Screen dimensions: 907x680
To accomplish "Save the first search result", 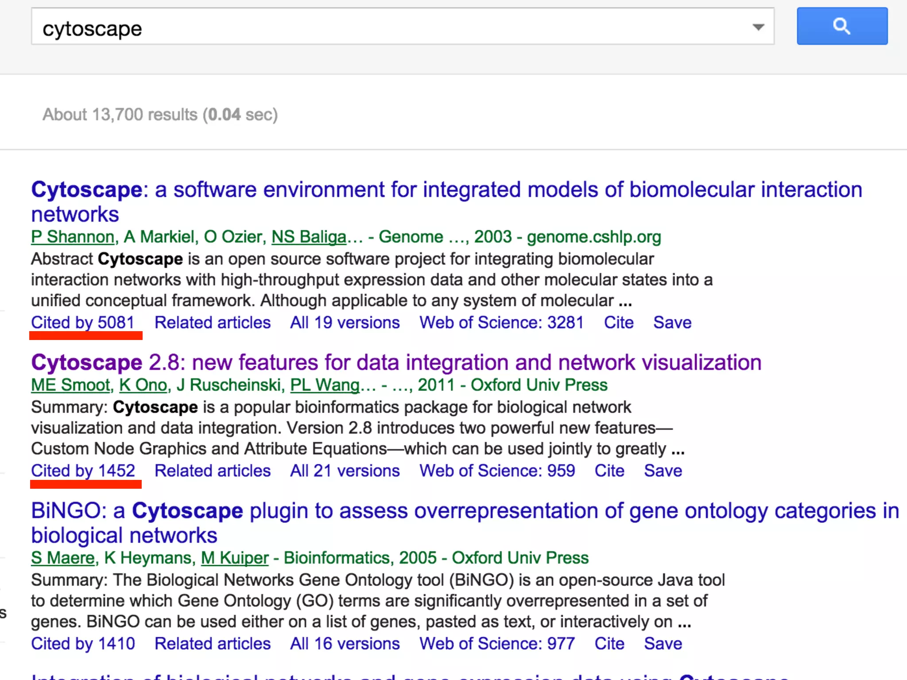I will click(672, 323).
